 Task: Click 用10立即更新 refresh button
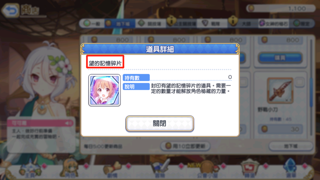(185, 146)
